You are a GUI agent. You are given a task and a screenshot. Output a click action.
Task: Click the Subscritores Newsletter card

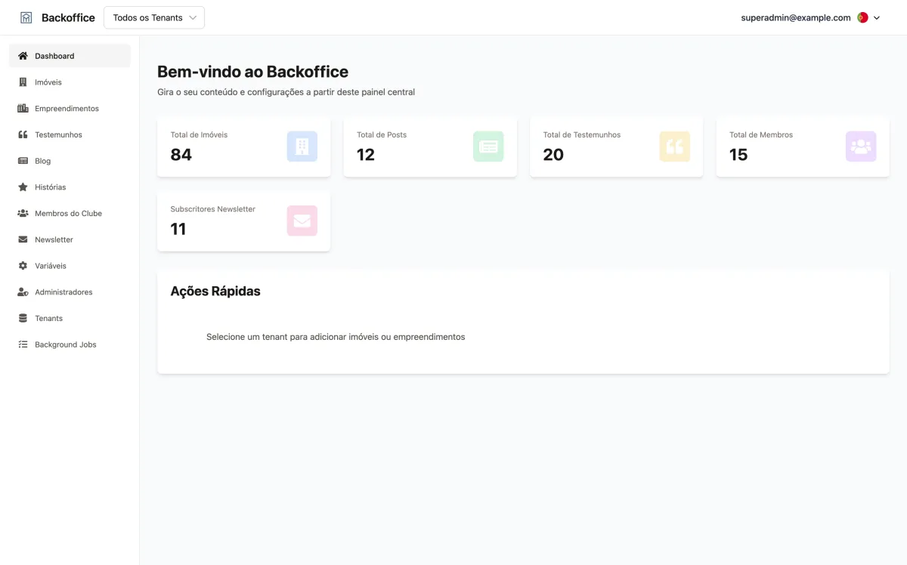pos(243,221)
